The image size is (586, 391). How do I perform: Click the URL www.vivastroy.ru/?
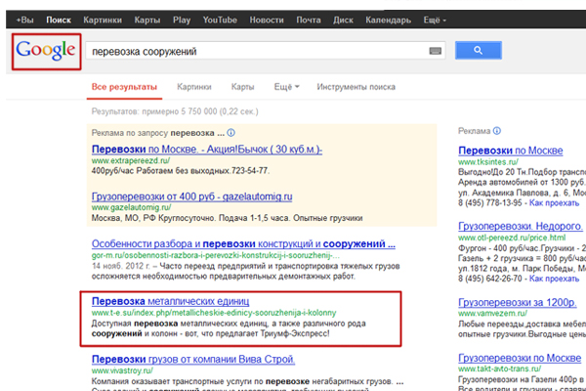[x=122, y=370]
